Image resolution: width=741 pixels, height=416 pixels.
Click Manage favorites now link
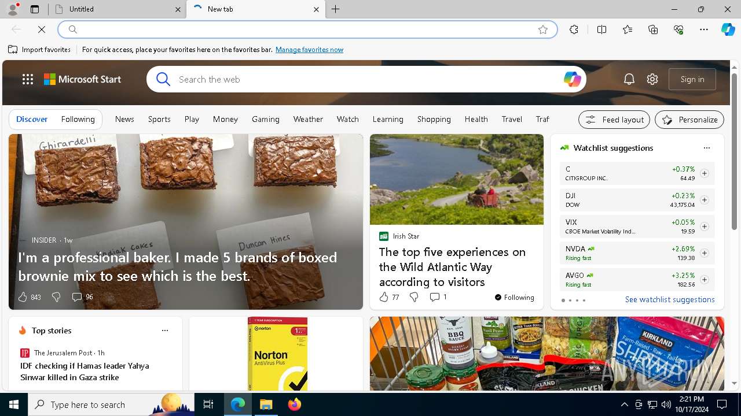pyautogui.click(x=309, y=50)
